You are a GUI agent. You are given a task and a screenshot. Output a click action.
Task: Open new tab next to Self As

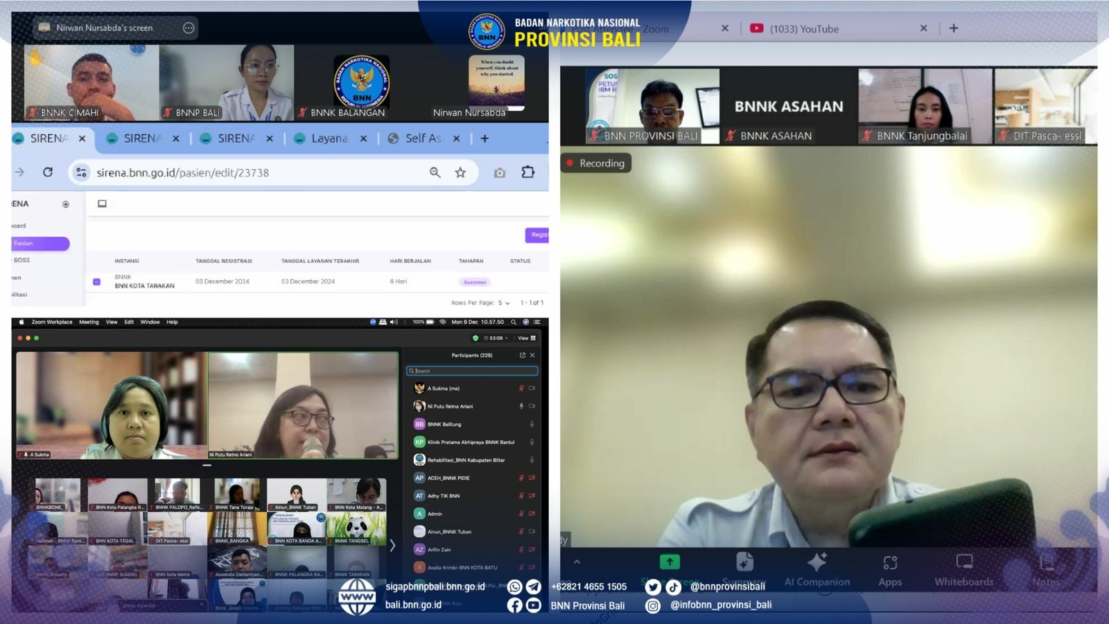coord(484,139)
